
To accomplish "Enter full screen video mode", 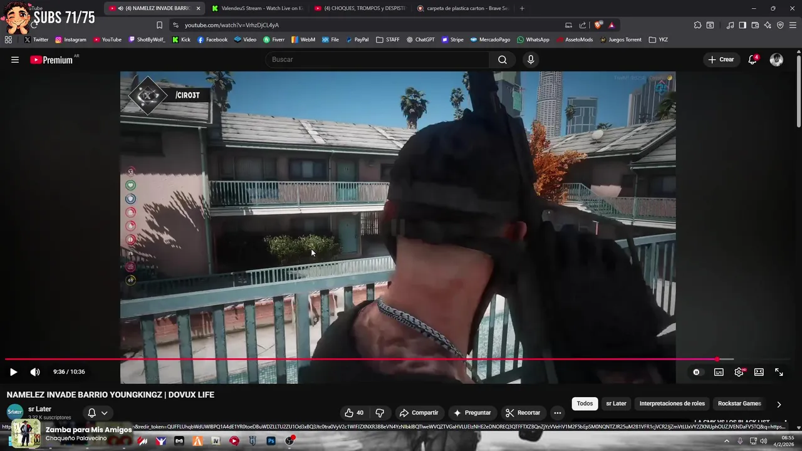I will (779, 372).
